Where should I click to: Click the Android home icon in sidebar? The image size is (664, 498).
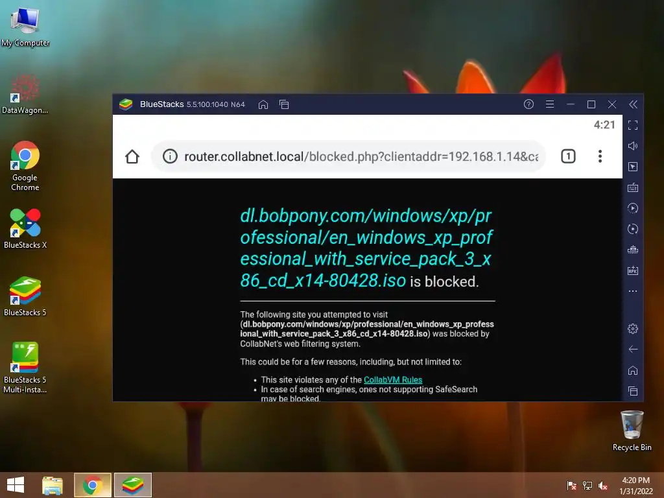(633, 370)
